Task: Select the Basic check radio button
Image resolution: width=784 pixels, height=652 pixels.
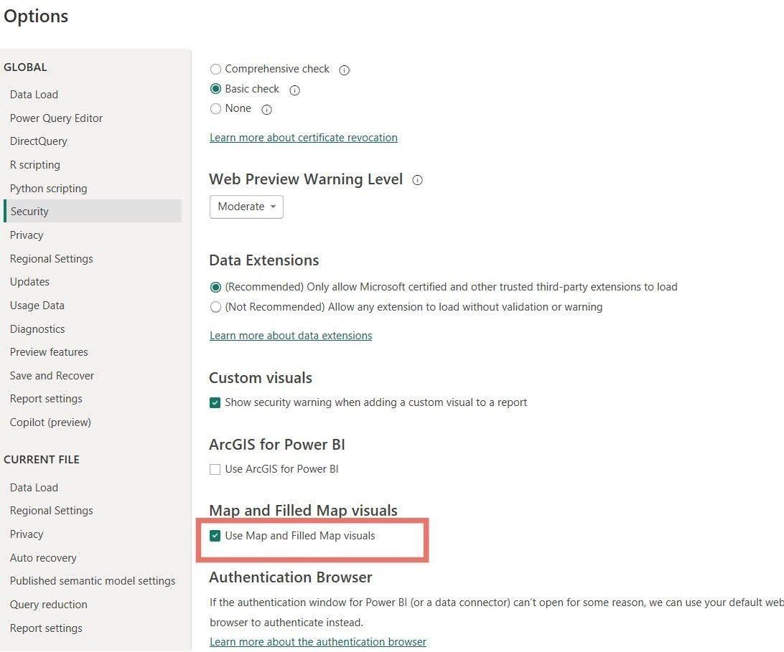Action: tap(215, 89)
